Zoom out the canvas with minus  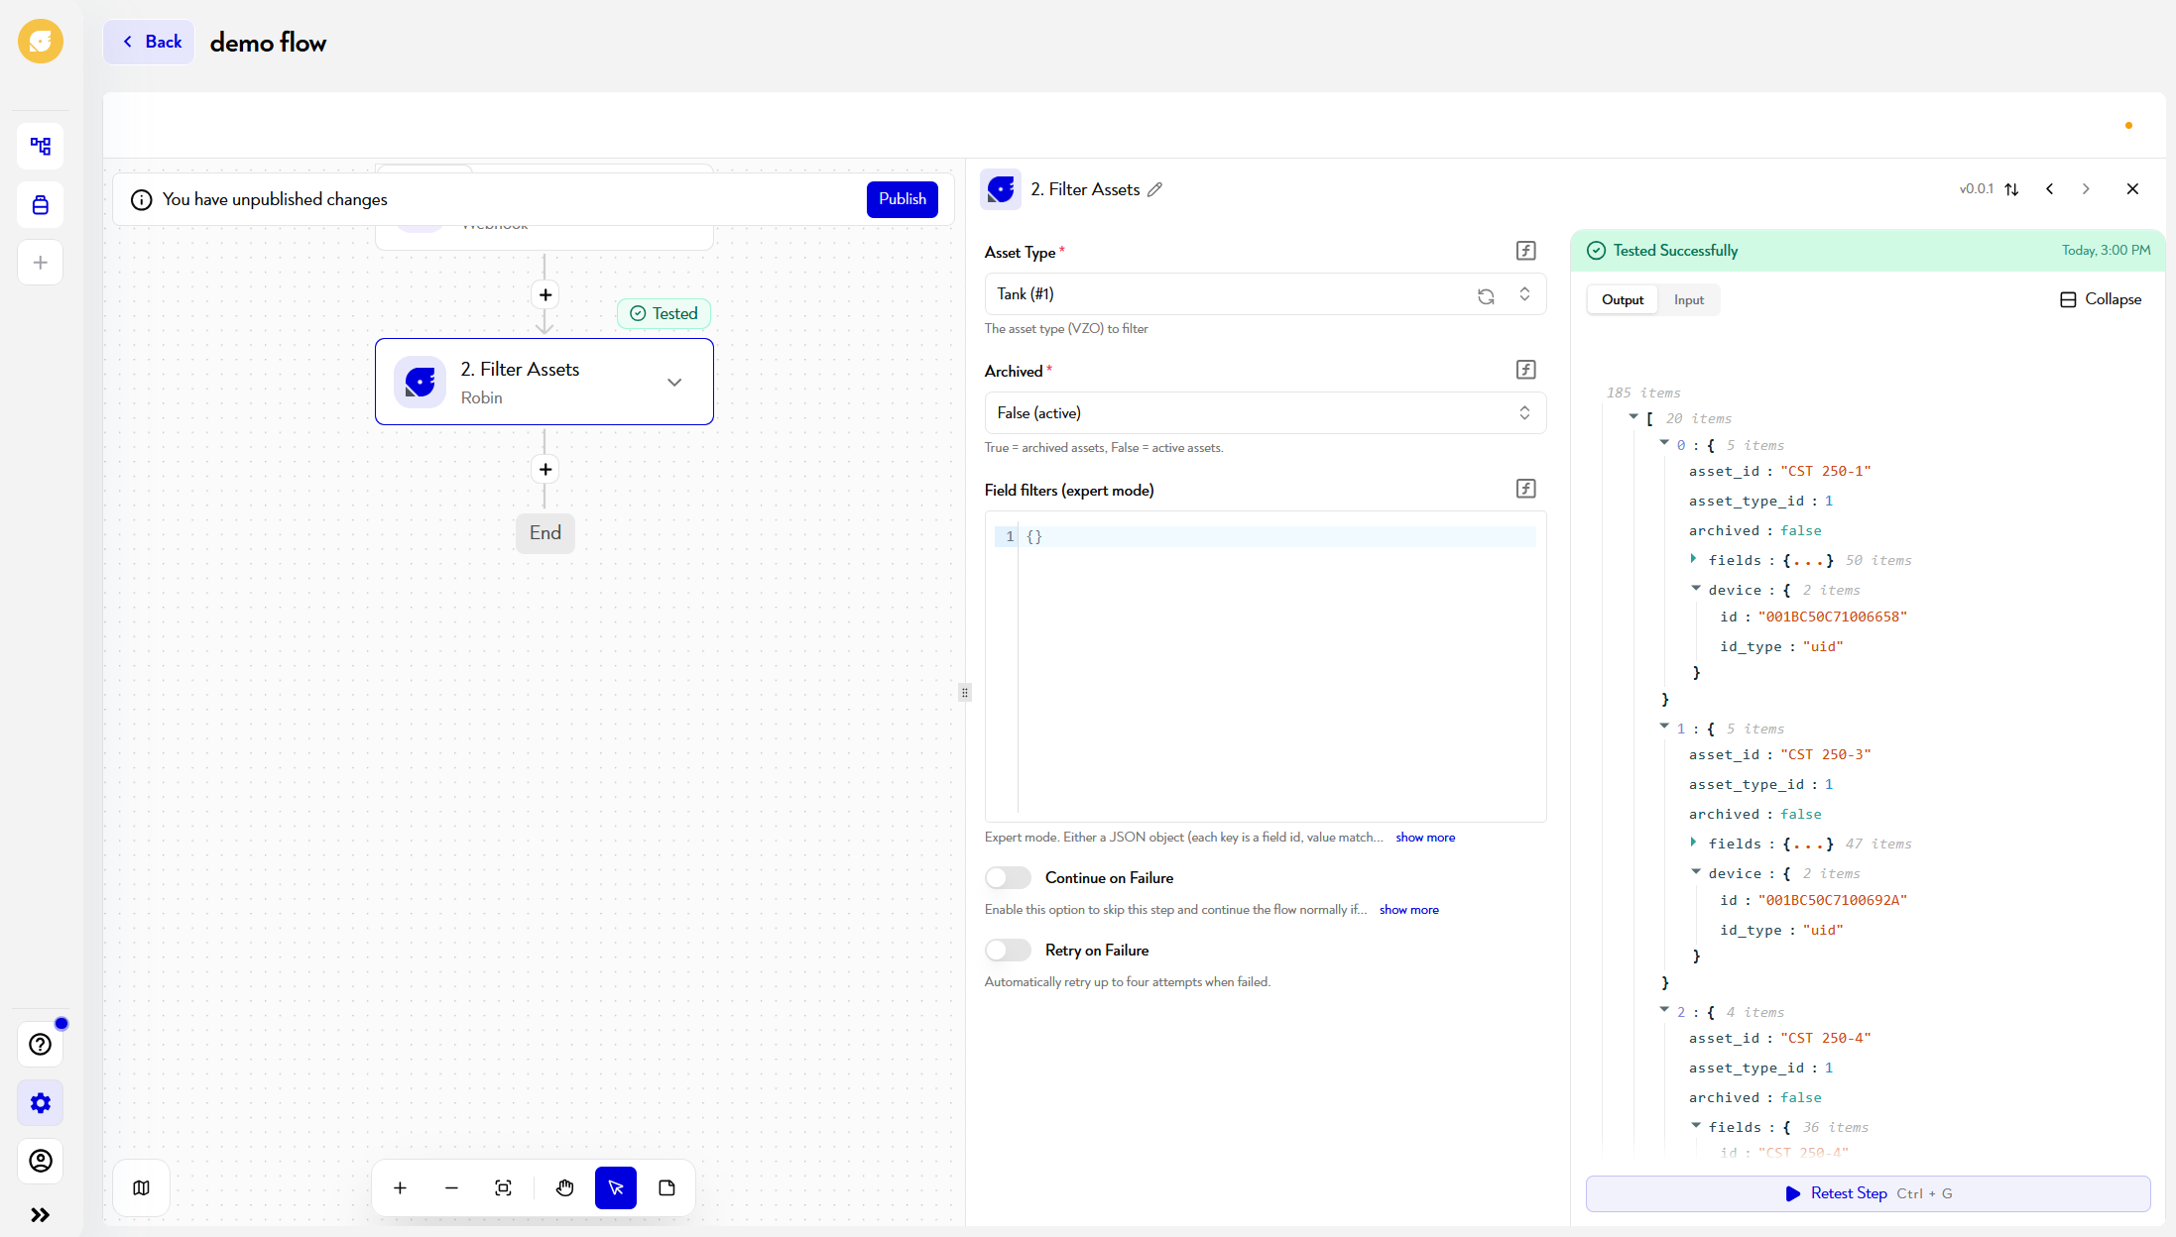[452, 1187]
